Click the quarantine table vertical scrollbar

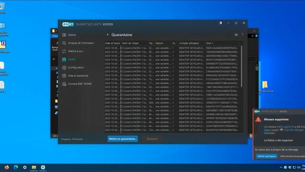click(x=242, y=66)
